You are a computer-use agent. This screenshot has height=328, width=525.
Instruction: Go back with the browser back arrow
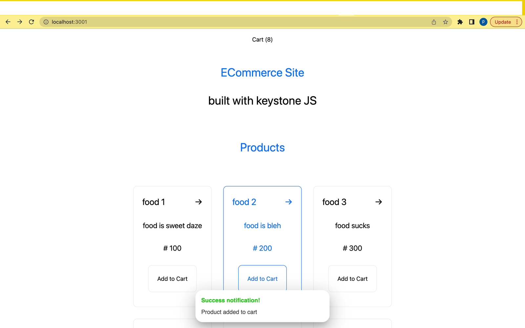8,22
